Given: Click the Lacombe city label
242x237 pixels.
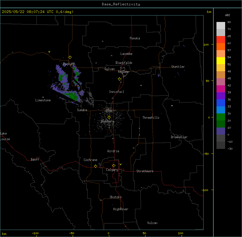Looking at the screenshot, I should point(126,54).
